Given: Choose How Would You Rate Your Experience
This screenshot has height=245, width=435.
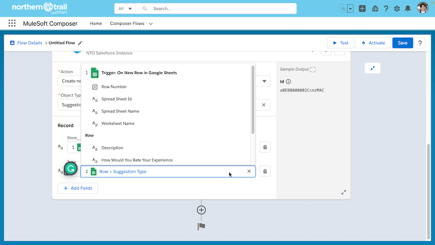Looking at the screenshot, I should [x=137, y=160].
